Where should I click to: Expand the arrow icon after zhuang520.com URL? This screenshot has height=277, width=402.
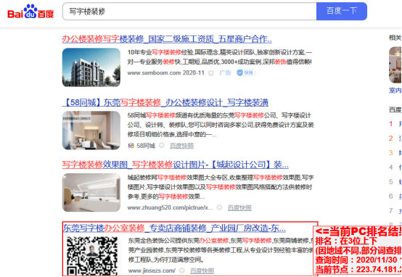click(x=219, y=207)
